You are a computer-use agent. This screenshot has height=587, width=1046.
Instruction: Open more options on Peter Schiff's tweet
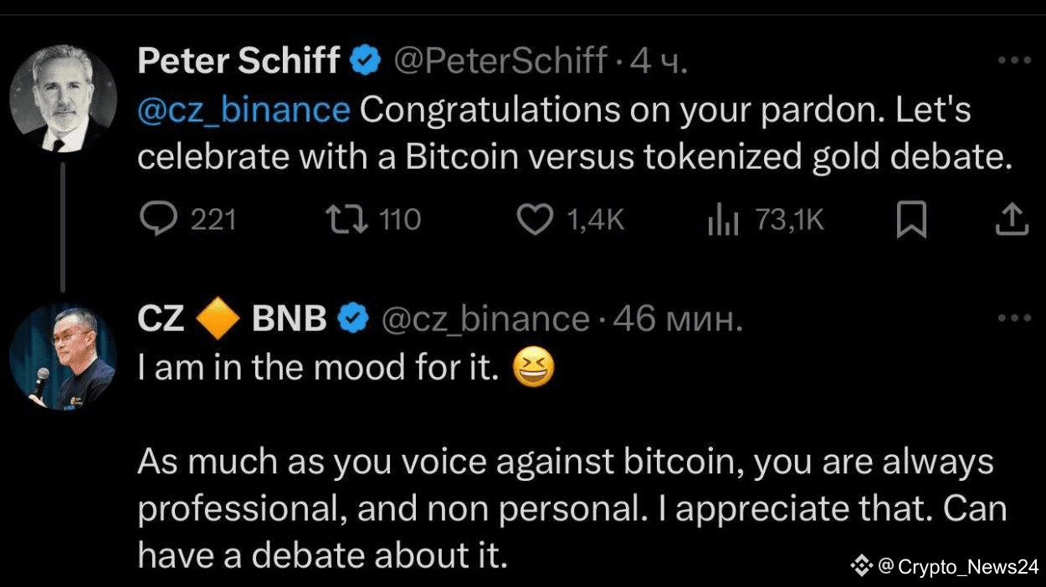[x=1015, y=60]
